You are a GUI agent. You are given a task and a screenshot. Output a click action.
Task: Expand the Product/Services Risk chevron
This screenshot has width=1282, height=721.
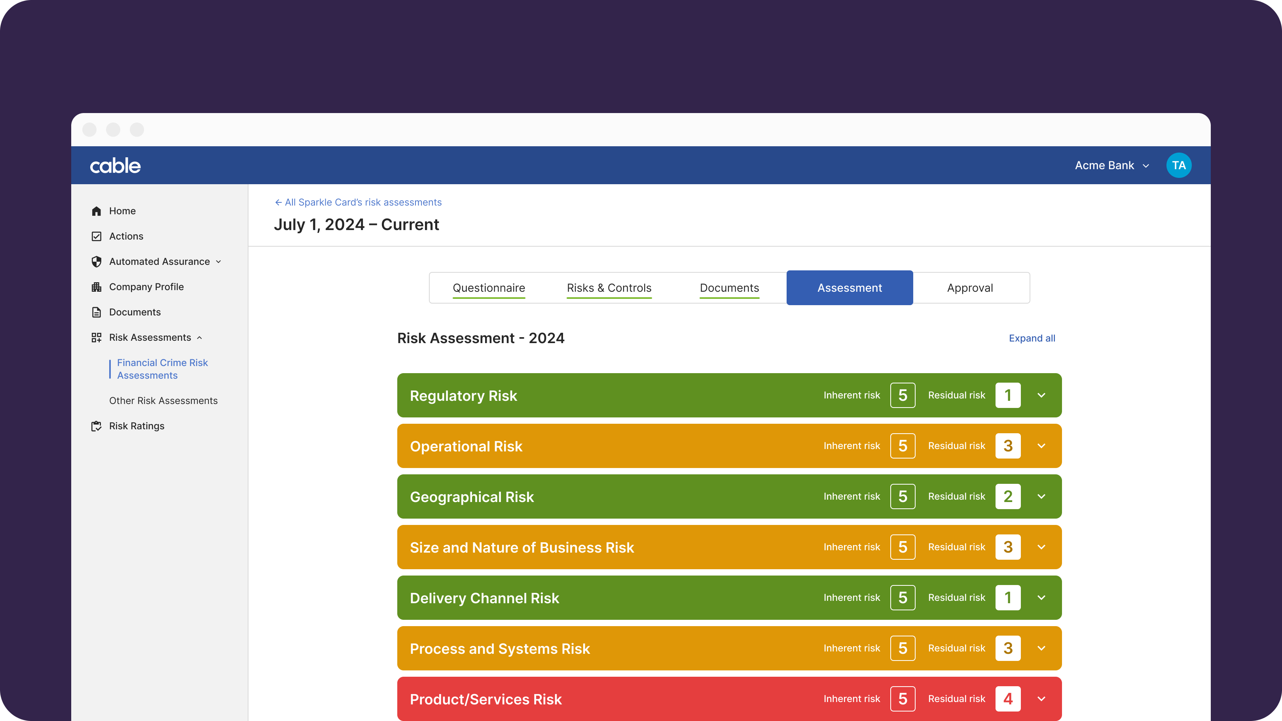coord(1041,698)
